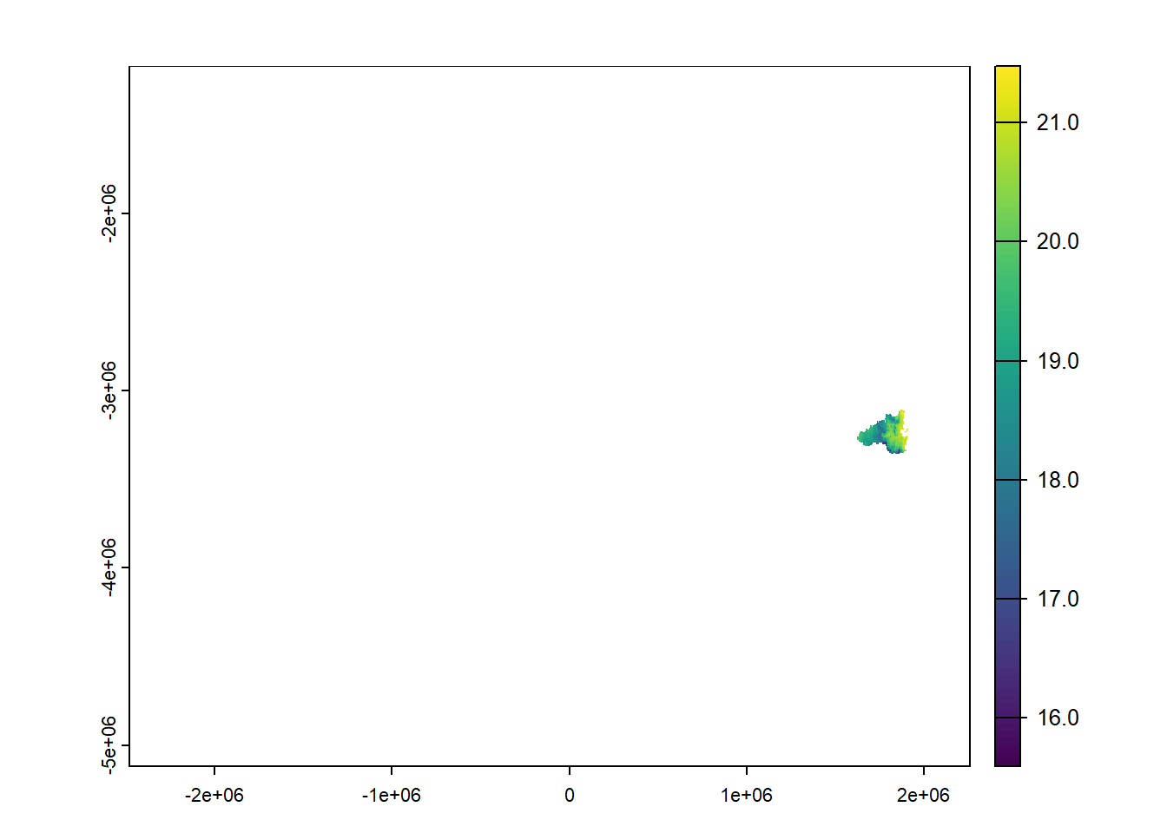
Task: Click the y-axis label -2e+06
Action: 109,213
